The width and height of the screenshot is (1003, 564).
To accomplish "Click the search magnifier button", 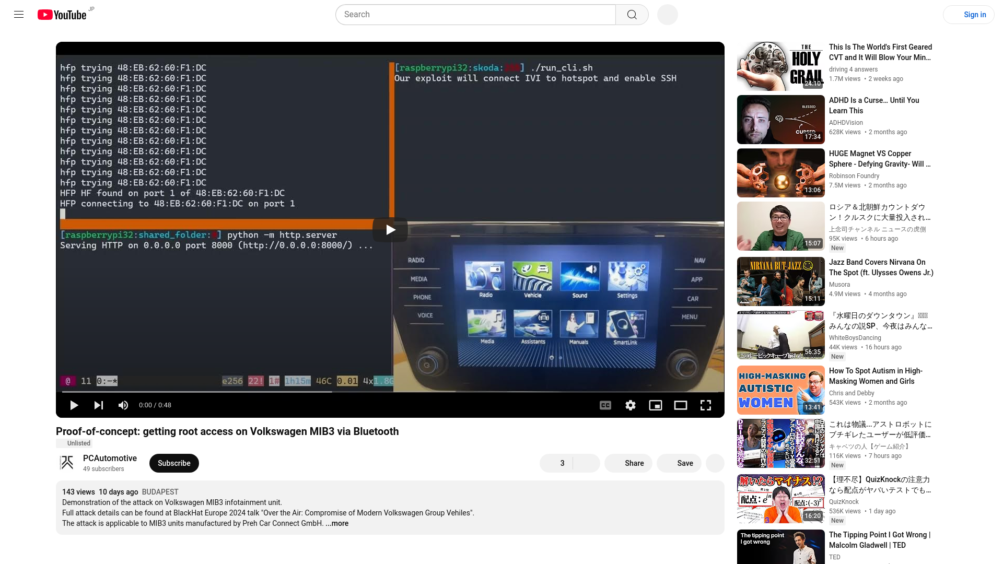I will pos(632,15).
